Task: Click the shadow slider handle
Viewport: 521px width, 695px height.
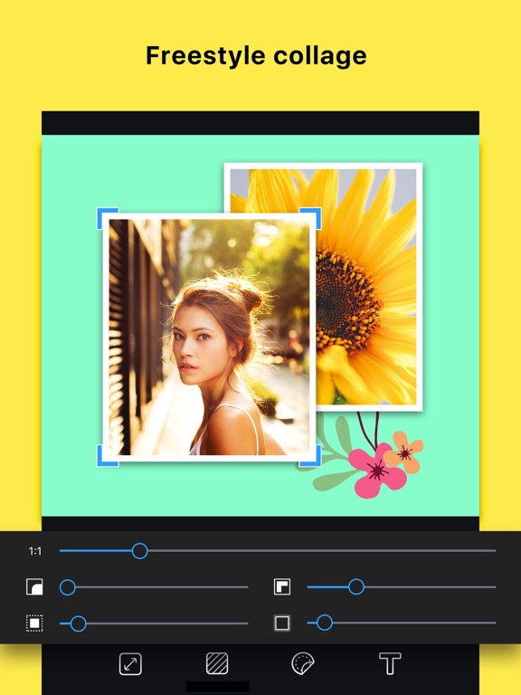Action: pos(356,586)
